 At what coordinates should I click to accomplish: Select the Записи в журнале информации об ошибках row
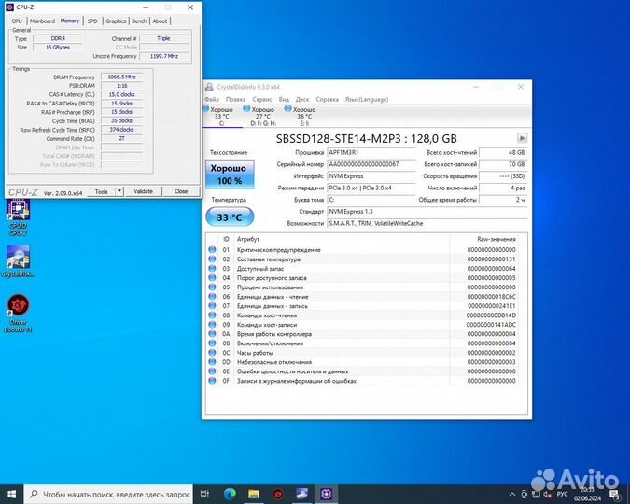(x=362, y=381)
